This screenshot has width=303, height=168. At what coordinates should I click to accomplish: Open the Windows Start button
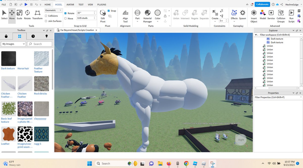point(90,163)
